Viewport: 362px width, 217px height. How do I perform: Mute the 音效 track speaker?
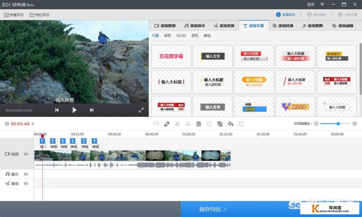point(26,183)
